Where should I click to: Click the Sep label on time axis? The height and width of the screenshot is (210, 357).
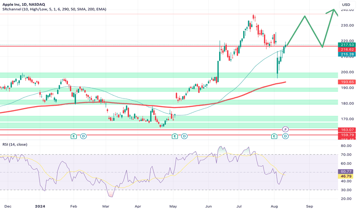pyautogui.click(x=310, y=206)
